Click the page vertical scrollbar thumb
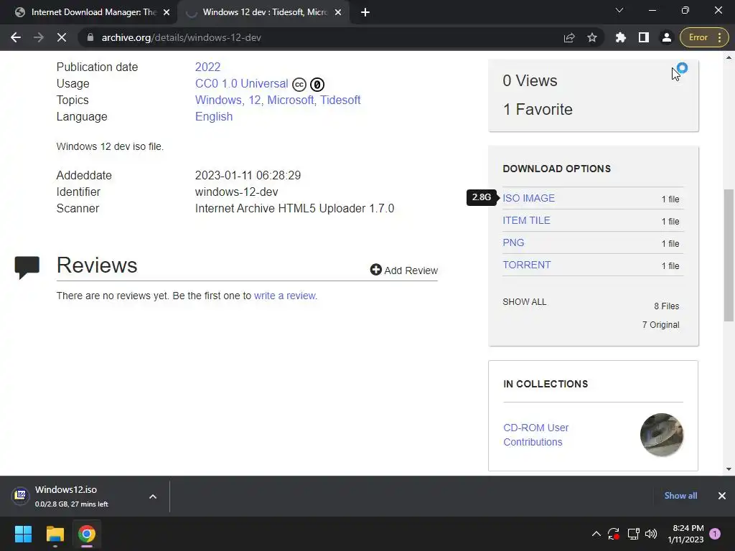The width and height of the screenshot is (735, 551). coord(729,255)
